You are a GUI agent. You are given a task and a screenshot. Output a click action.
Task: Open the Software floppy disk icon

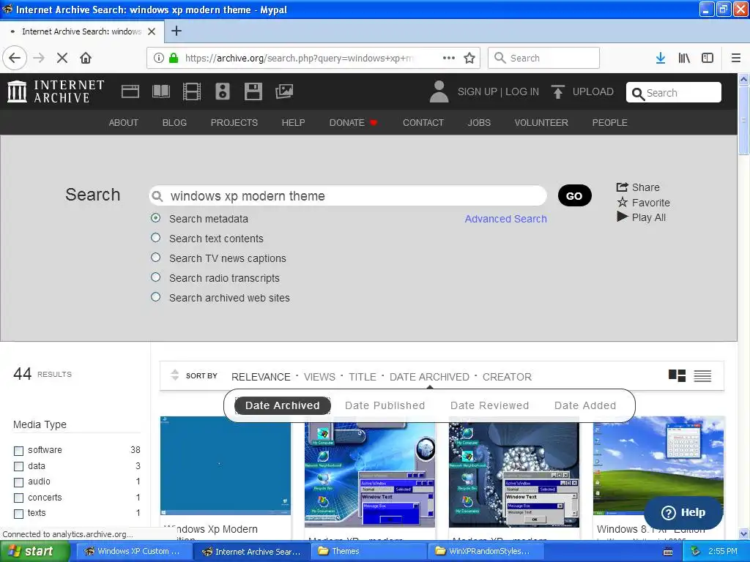253,91
